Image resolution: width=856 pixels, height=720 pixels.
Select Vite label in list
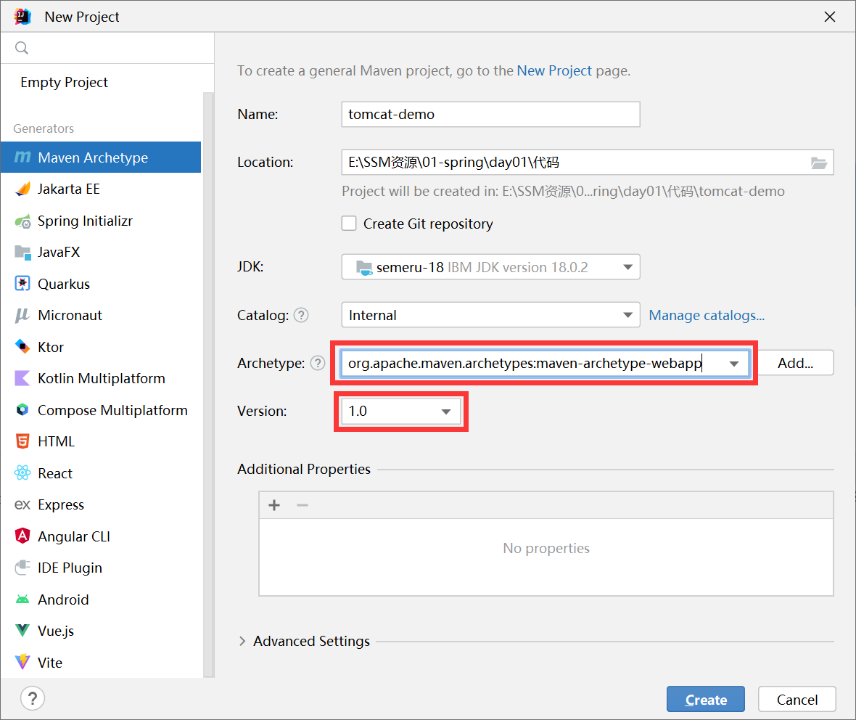coord(50,663)
